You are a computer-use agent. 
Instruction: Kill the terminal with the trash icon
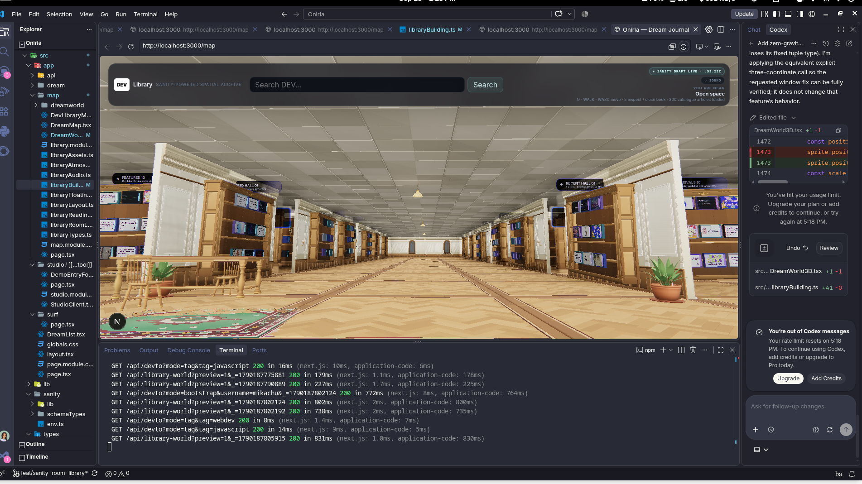[693, 350]
